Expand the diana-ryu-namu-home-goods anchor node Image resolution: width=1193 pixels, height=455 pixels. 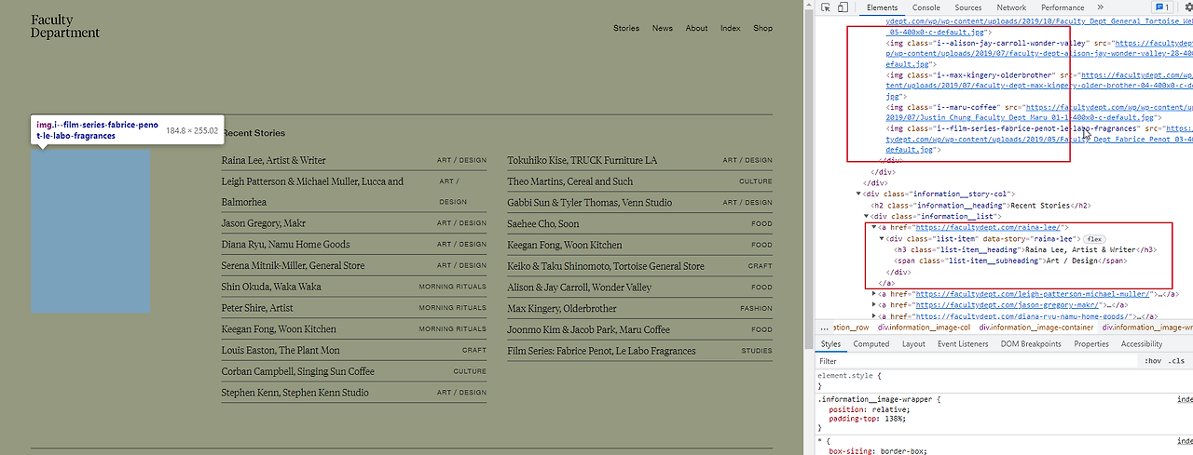pos(874,315)
